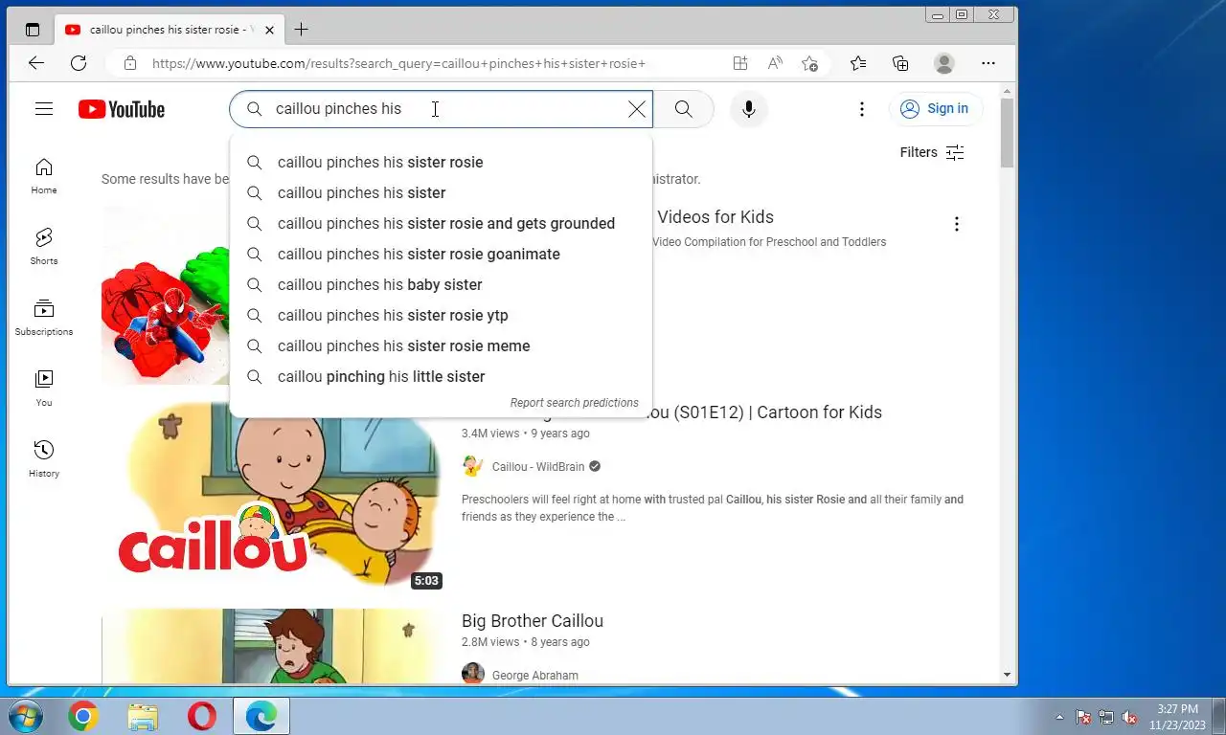Click the page vertical scrollbar

click(x=1007, y=133)
